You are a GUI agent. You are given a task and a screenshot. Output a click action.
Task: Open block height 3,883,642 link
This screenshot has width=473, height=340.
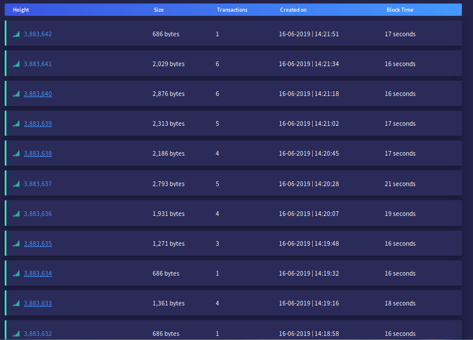[38, 34]
